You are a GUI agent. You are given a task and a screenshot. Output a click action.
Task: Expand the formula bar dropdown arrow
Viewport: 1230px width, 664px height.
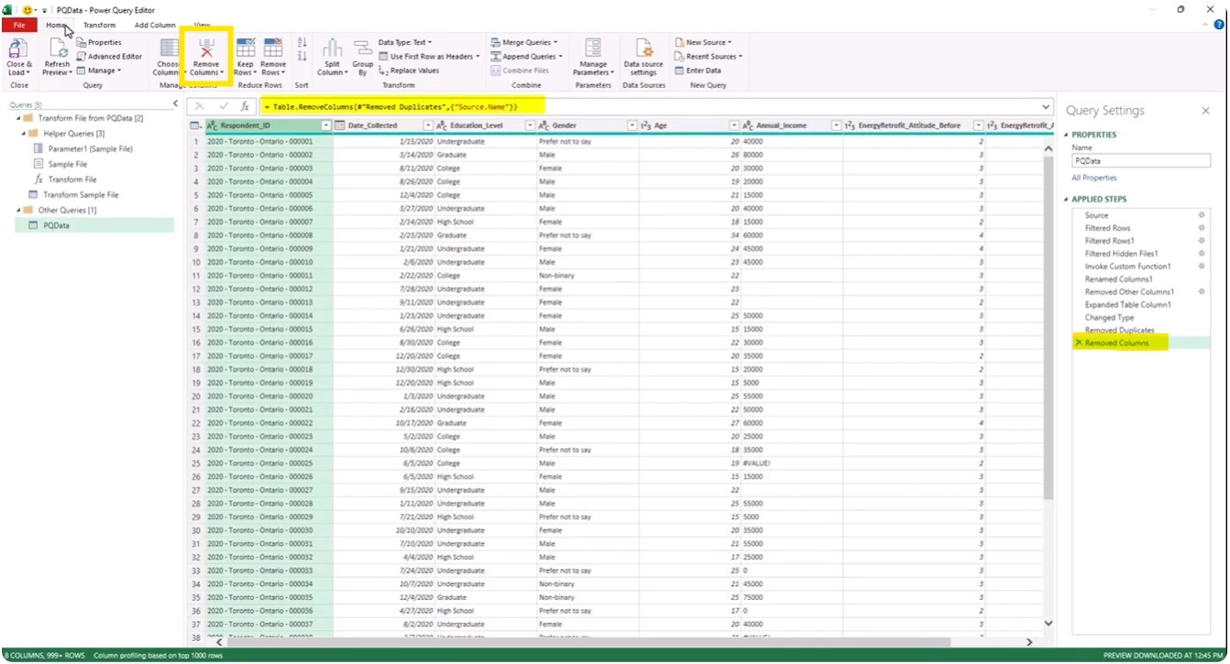(1046, 106)
